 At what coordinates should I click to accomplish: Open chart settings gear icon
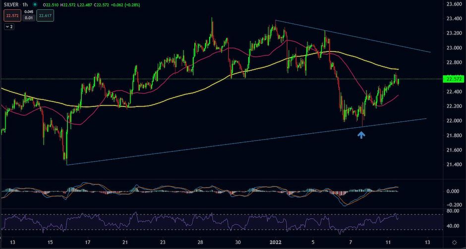pyautogui.click(x=454, y=243)
